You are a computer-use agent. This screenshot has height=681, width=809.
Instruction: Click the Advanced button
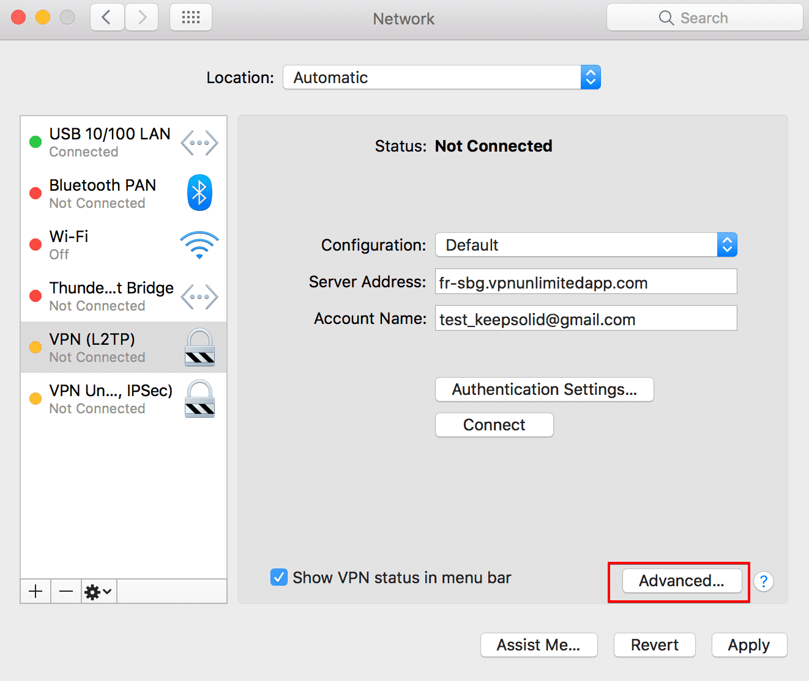681,581
